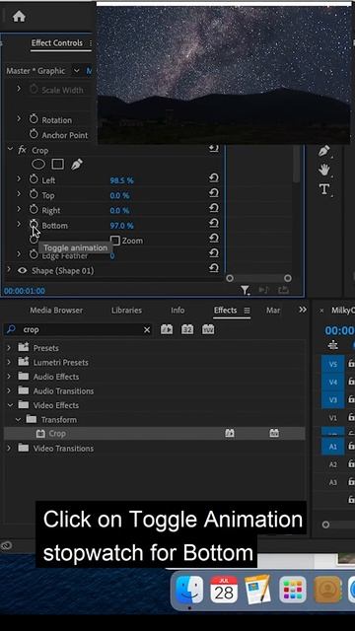
Task: Open Contacts from the dock
Action: (x=327, y=590)
